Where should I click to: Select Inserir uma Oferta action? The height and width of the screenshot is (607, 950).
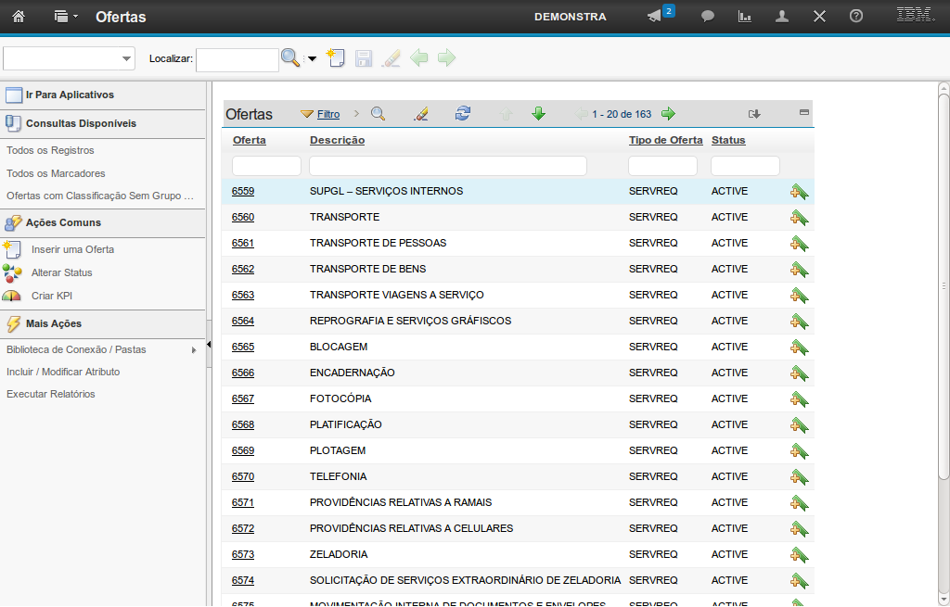(x=72, y=249)
